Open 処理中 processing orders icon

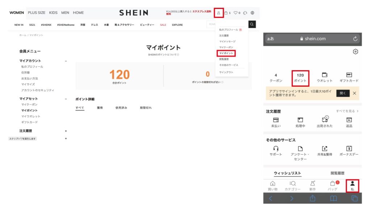[x=300, y=120]
